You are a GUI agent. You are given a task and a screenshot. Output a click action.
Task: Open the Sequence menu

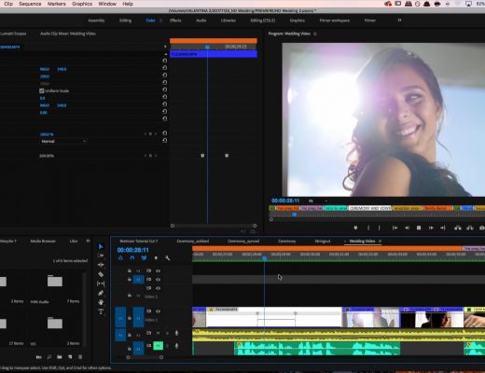30,4
